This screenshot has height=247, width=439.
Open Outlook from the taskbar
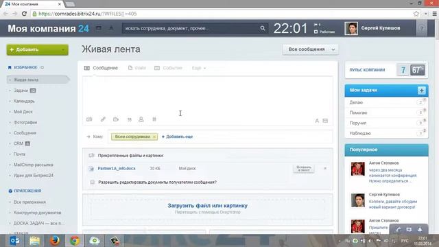click(x=14, y=241)
